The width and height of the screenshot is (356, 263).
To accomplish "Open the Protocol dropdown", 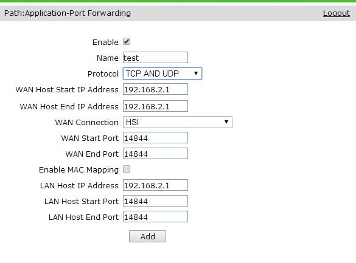I will (x=162, y=73).
